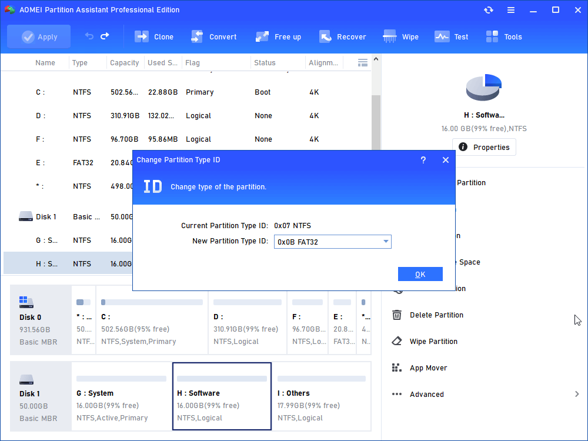The width and height of the screenshot is (588, 441).
Task: Select the highlighted H: S... partition row
Action: (68, 264)
